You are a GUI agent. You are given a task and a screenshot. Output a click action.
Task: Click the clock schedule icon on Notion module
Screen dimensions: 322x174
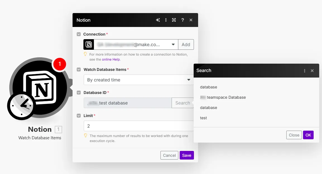pyautogui.click(x=21, y=106)
